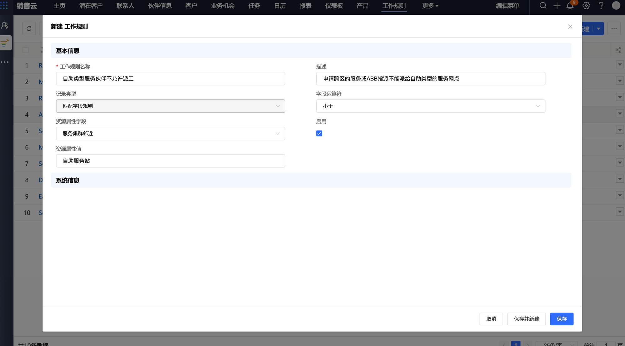The height and width of the screenshot is (346, 625).
Task: Click the user avatar in top bar
Action: point(616,6)
